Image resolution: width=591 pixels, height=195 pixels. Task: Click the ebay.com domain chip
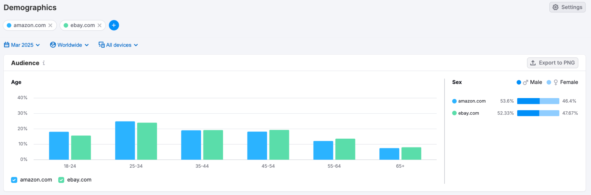click(x=83, y=25)
